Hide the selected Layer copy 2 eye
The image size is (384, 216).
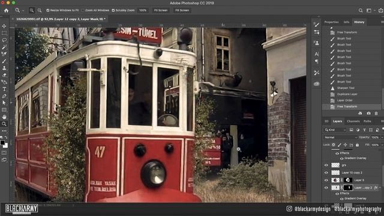[326, 188]
